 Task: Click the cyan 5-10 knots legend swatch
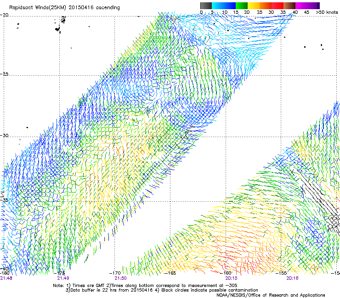(x=218, y=6)
